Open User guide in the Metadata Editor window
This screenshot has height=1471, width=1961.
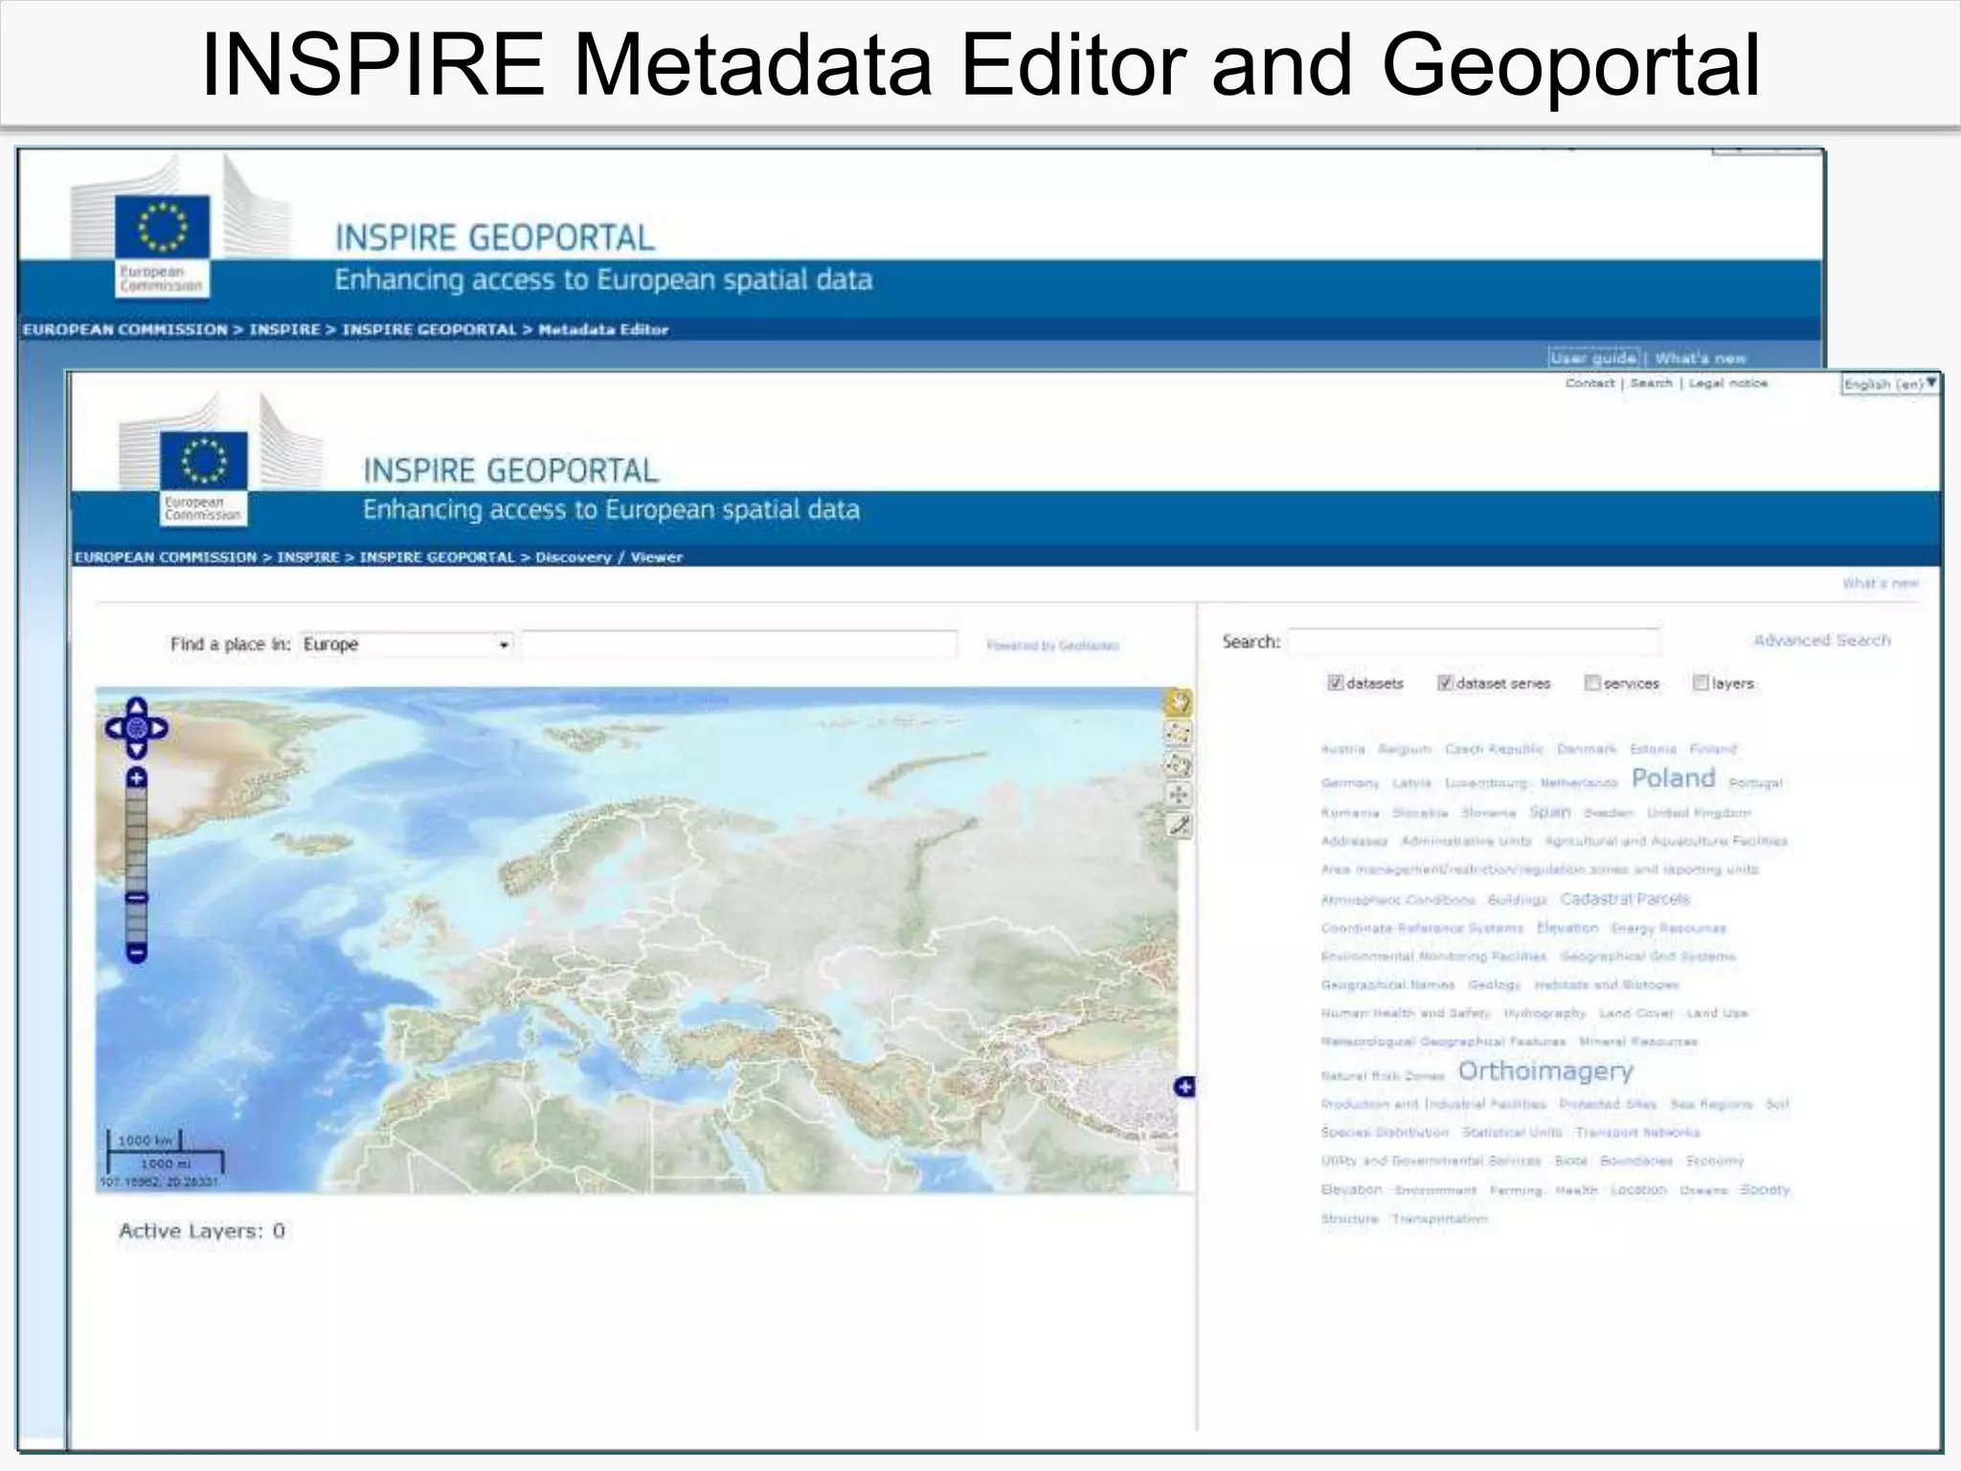click(1594, 357)
